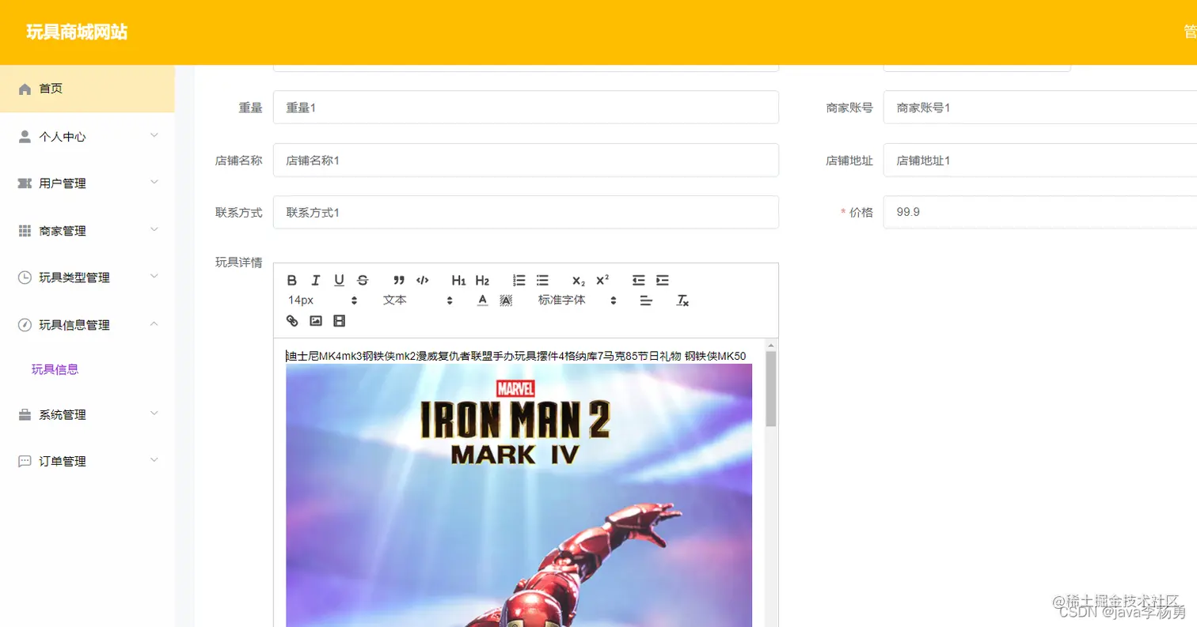Viewport: 1197px width, 627px height.
Task: Open the text background color picker
Action: pyautogui.click(x=507, y=300)
